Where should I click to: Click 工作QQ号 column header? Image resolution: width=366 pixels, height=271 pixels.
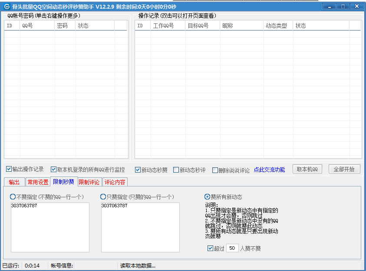pos(168,26)
